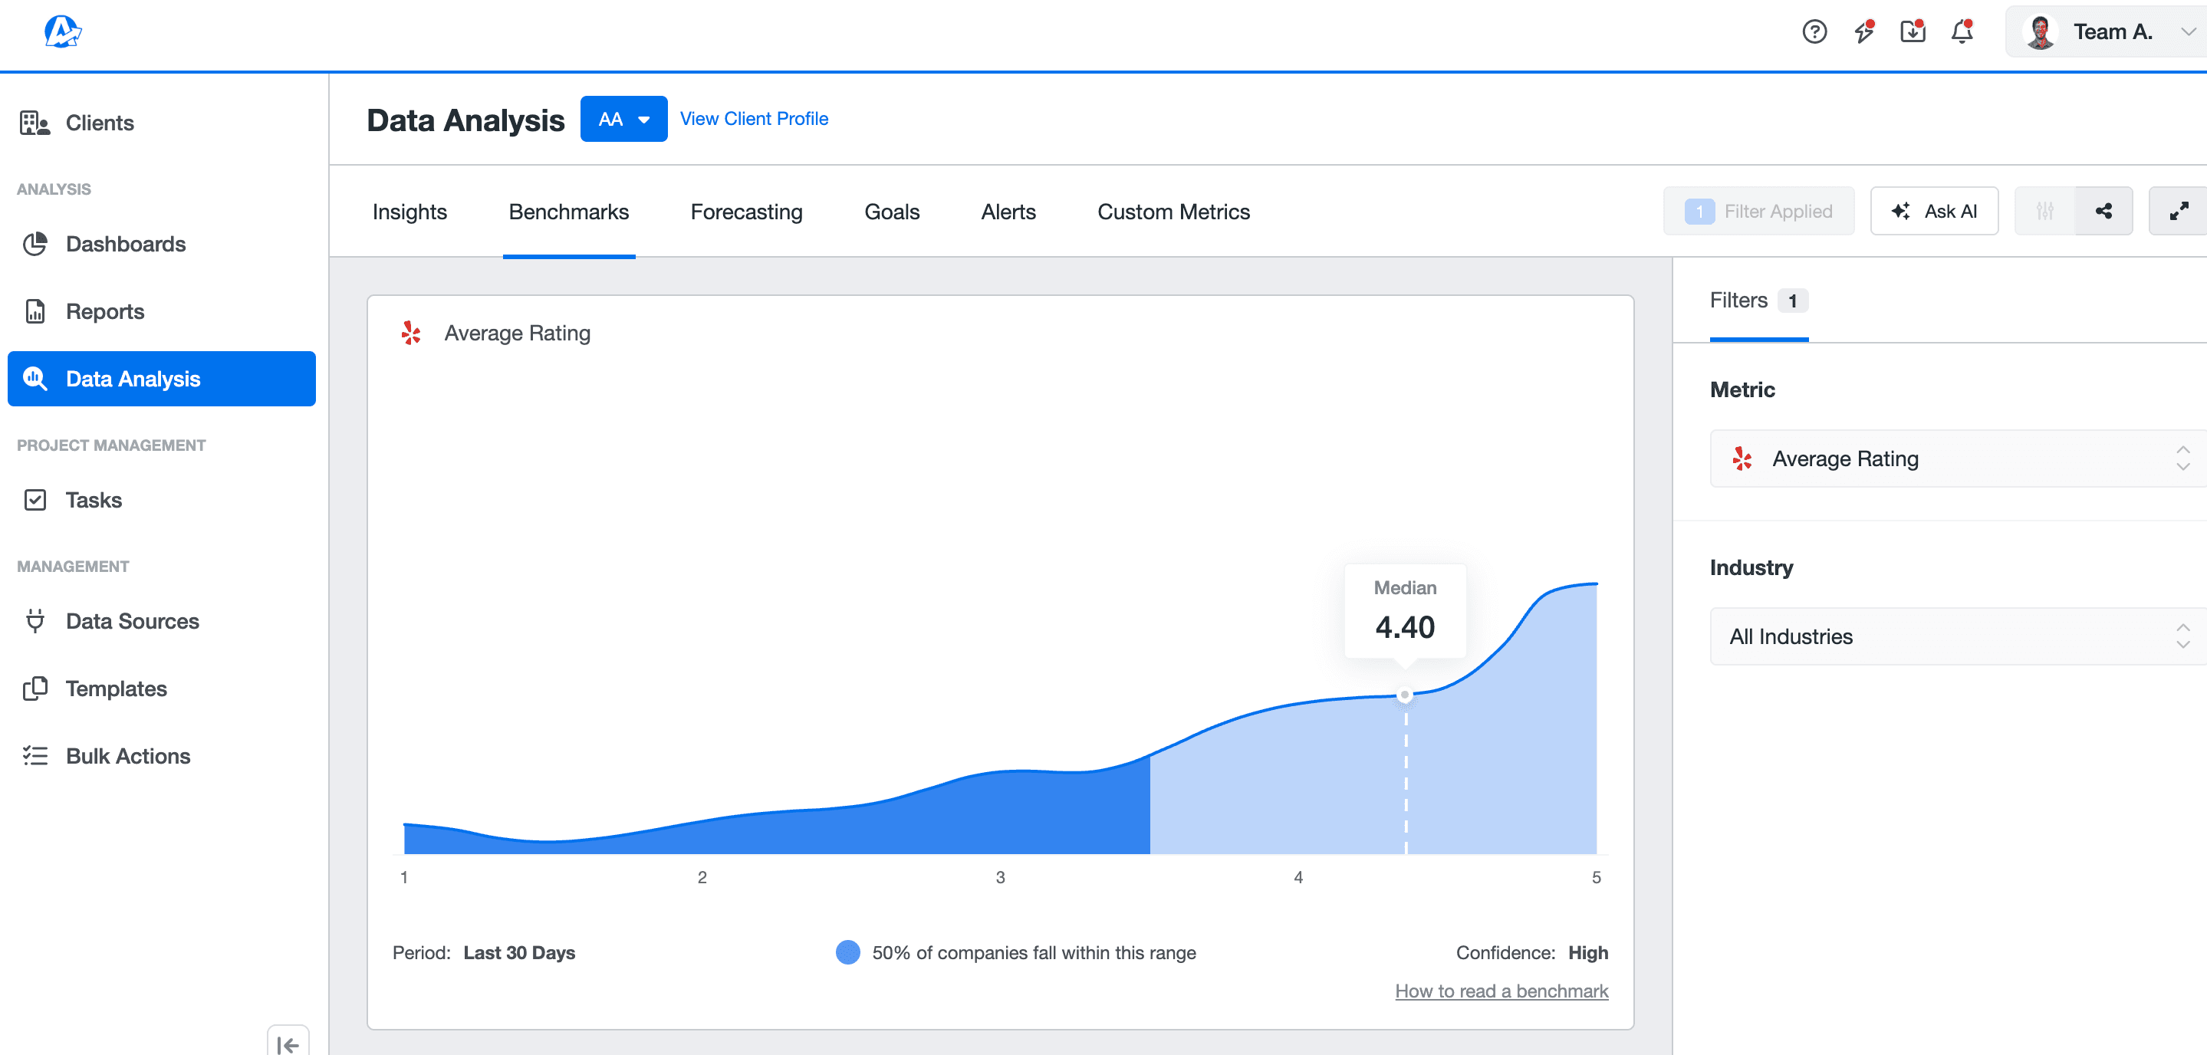This screenshot has width=2207, height=1055.
Task: Toggle the Filter Applied control
Action: (1758, 211)
